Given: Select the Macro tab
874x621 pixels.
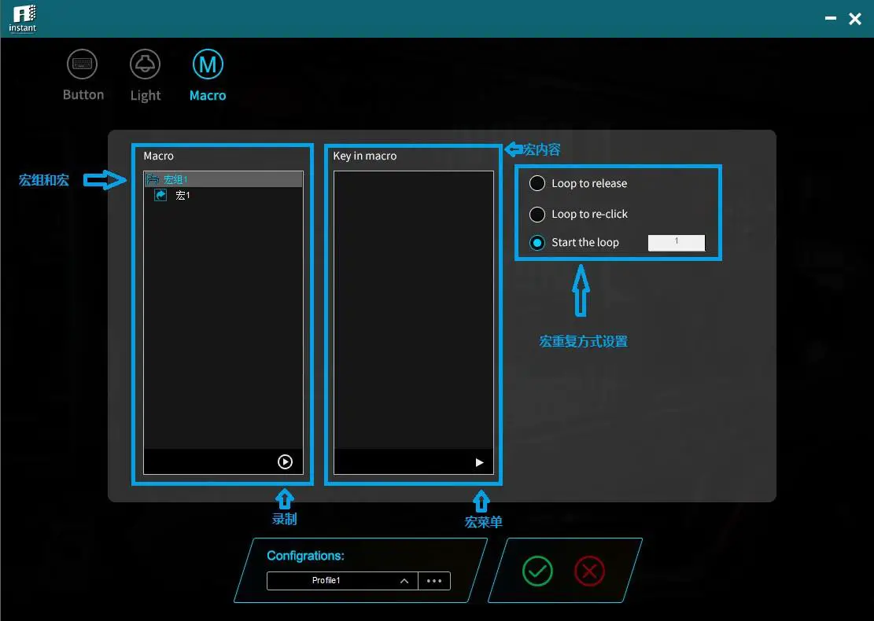Looking at the screenshot, I should tap(208, 75).
